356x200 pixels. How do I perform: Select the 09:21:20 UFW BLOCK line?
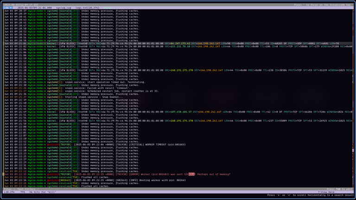point(178,70)
